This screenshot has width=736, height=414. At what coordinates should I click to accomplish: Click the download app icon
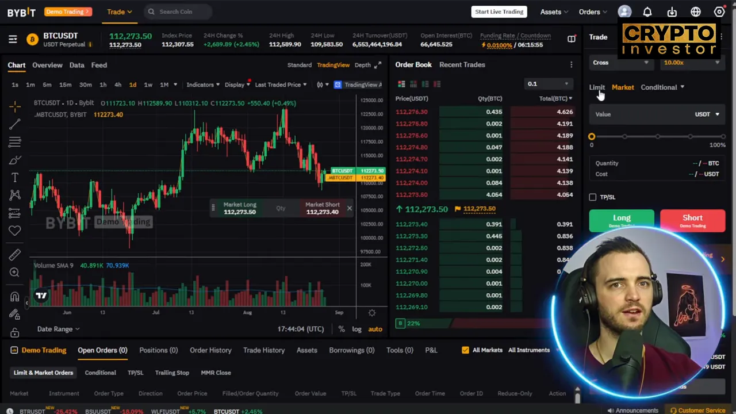672,11
